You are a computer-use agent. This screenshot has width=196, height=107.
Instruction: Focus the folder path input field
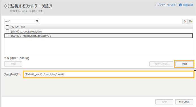tap(108, 75)
